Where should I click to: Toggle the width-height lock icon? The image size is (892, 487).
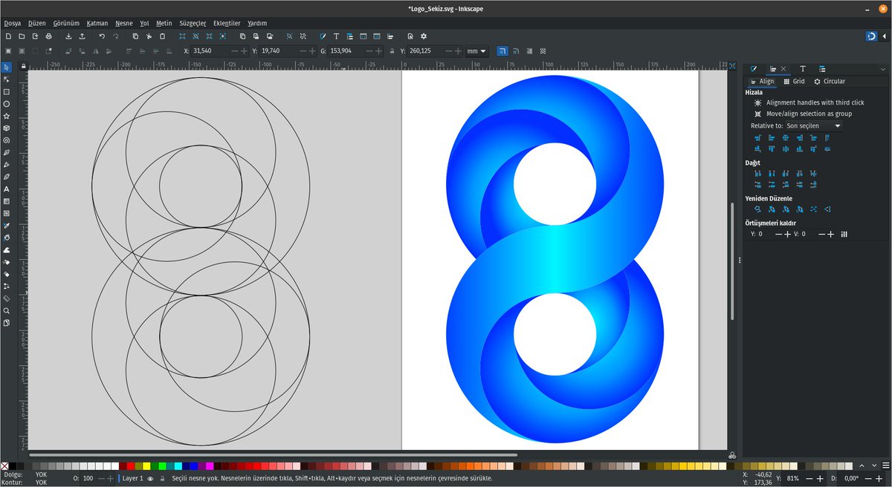(392, 51)
